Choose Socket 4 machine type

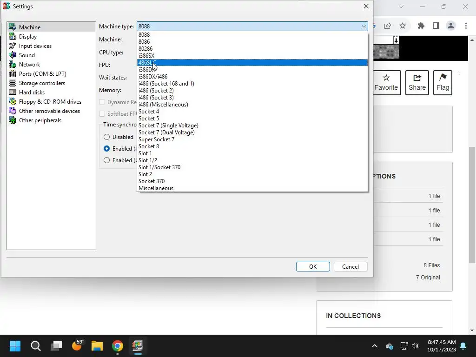point(252,112)
